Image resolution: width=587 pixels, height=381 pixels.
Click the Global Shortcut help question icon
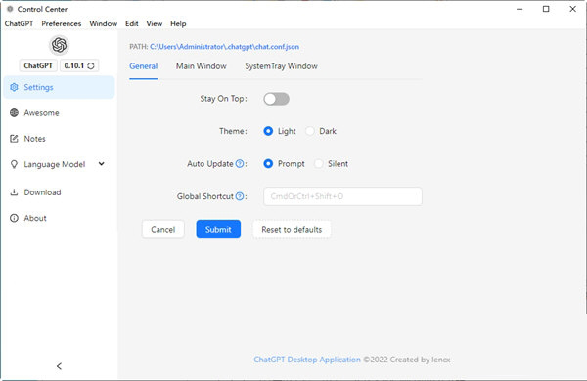tap(240, 196)
